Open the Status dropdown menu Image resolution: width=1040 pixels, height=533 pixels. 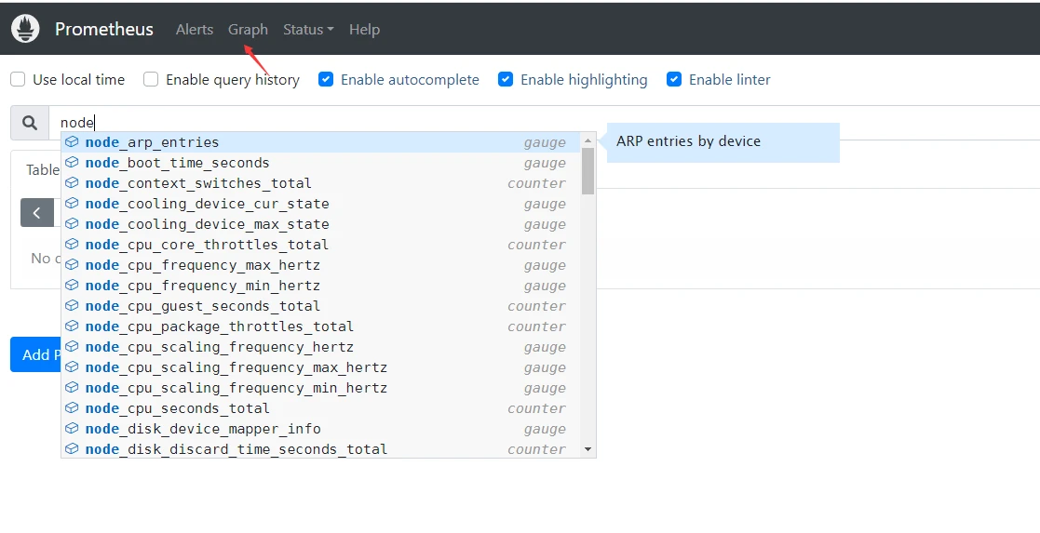coord(308,29)
